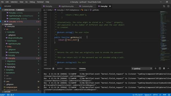Open Post.php in Open Editors list
The height and width of the screenshot is (96, 171).
pyautogui.click(x=21, y=13)
